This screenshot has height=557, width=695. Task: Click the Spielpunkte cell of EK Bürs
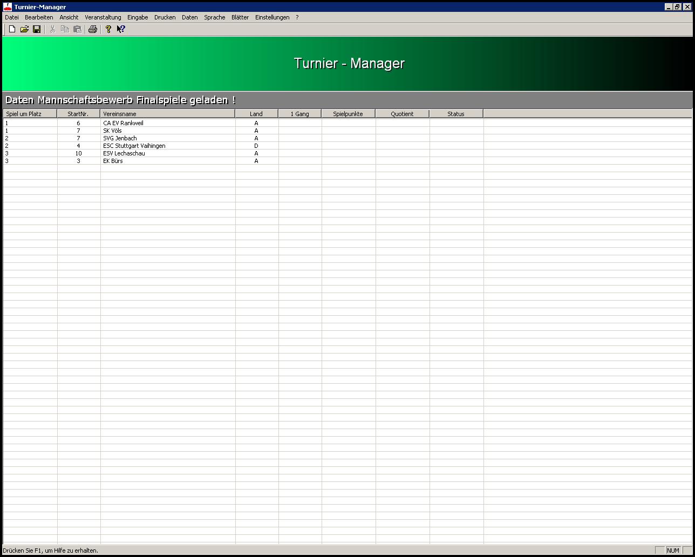coord(349,161)
